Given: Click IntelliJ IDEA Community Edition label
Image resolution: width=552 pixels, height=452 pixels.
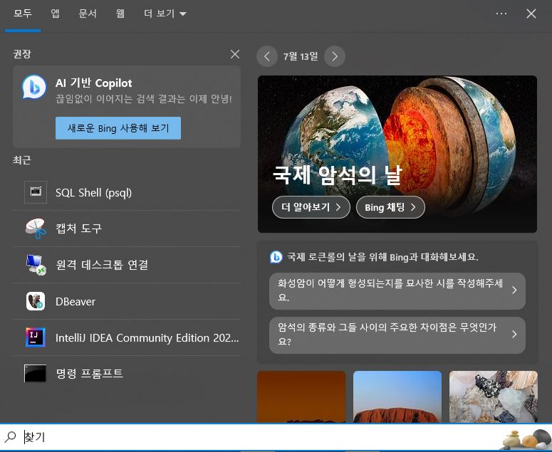Looking at the screenshot, I should point(147,337).
